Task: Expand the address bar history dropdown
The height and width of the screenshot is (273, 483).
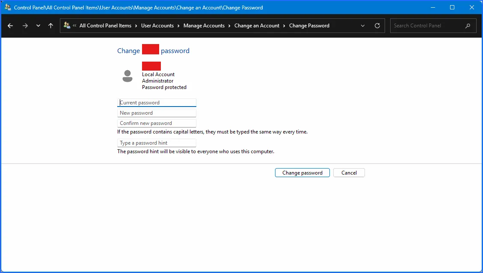Action: (x=363, y=26)
